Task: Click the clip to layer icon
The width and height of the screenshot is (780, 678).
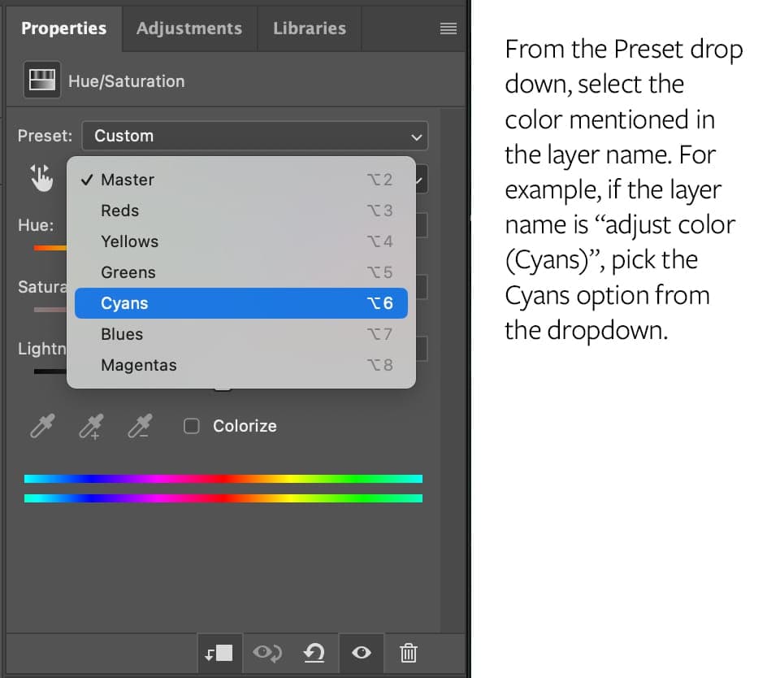Action: [219, 652]
